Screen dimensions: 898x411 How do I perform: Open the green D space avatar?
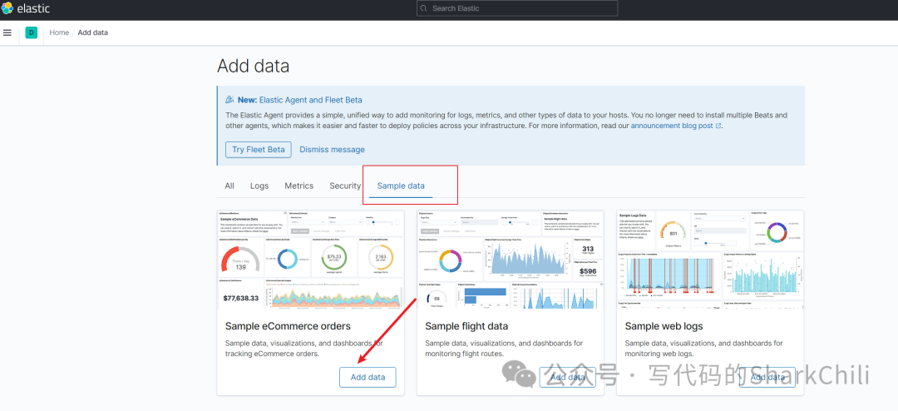31,32
